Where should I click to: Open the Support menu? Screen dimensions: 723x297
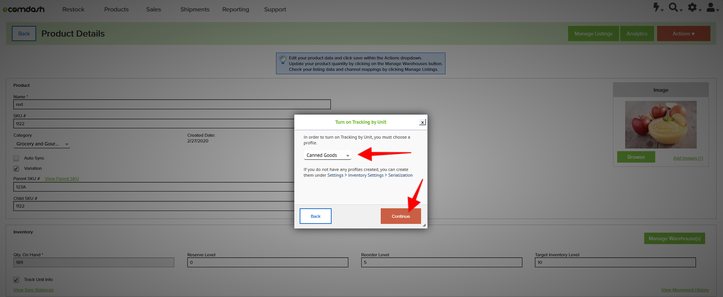click(275, 10)
